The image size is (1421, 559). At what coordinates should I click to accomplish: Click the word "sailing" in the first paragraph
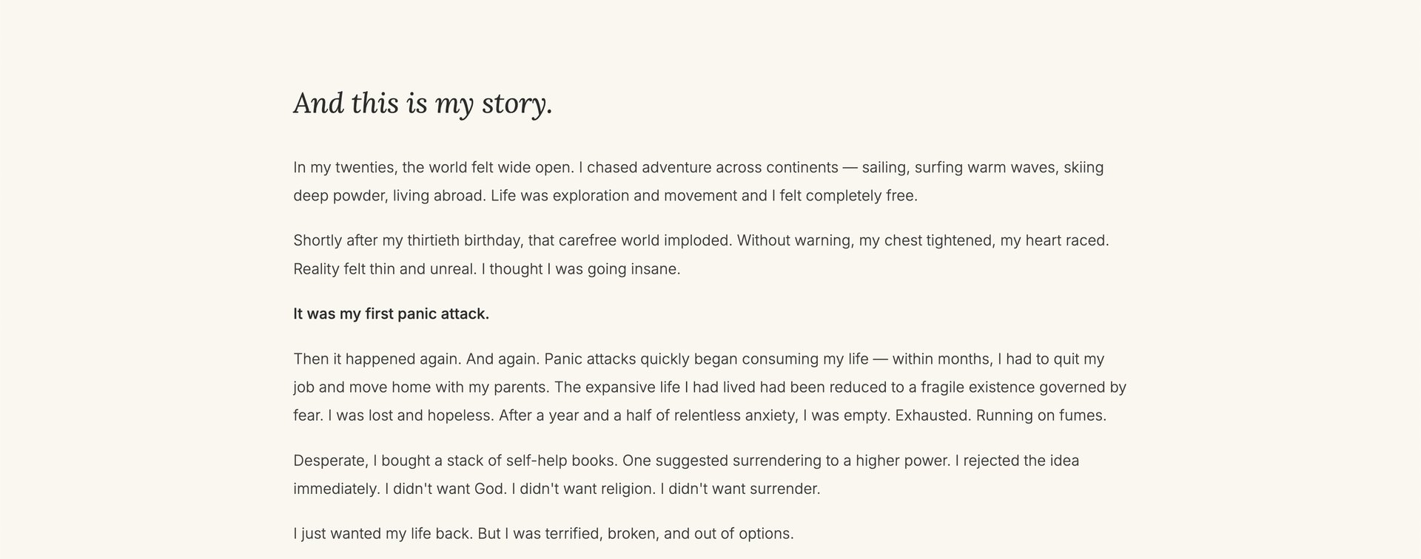[x=884, y=168]
